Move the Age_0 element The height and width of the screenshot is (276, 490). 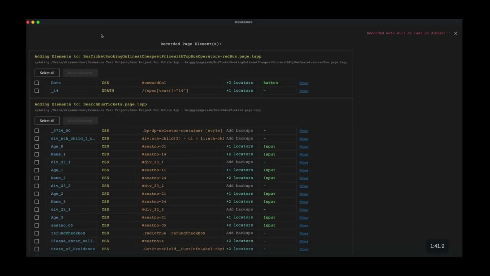(x=304, y=146)
